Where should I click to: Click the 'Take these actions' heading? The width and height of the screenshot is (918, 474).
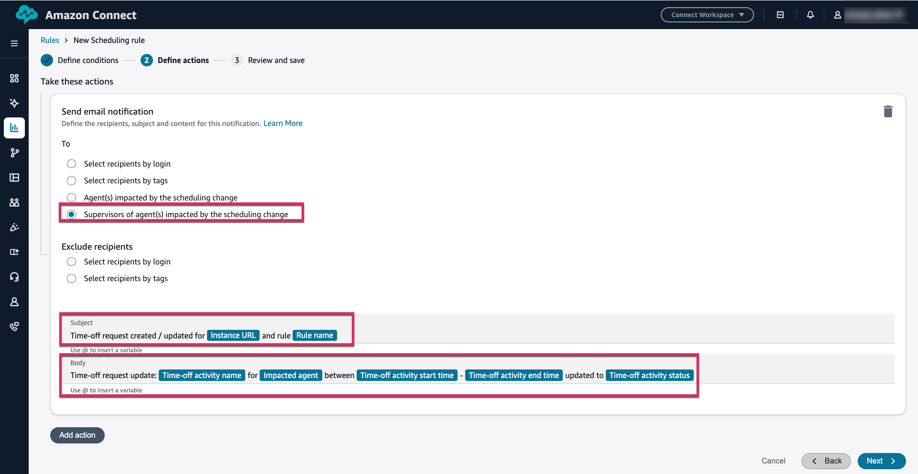(77, 82)
